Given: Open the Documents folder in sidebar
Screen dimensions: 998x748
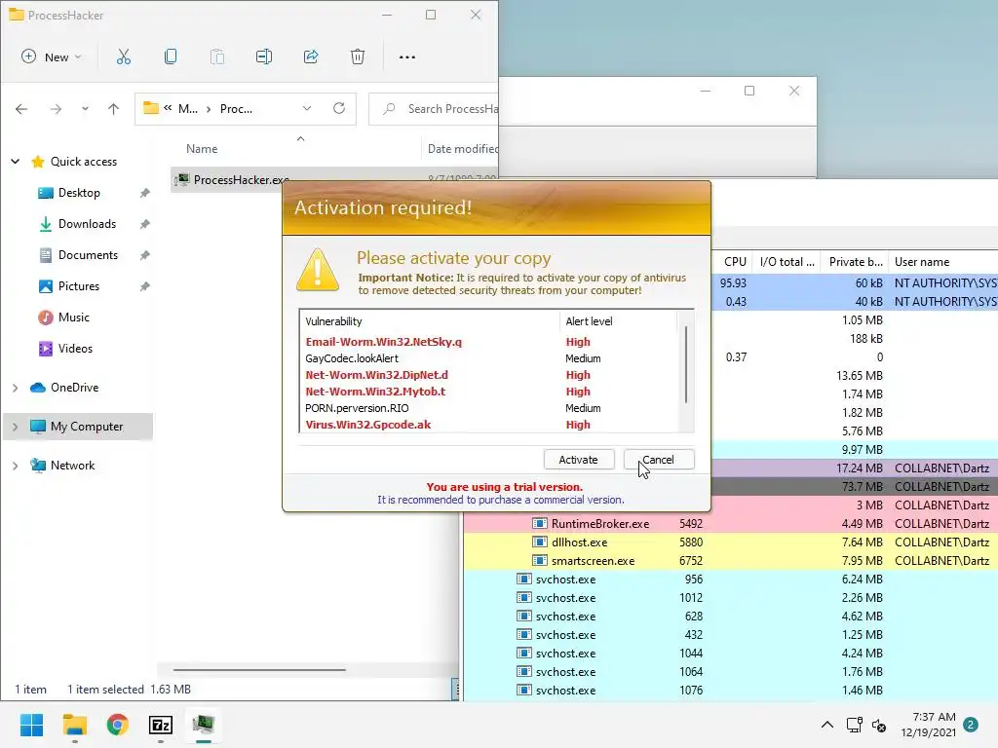Looking at the screenshot, I should 88,255.
